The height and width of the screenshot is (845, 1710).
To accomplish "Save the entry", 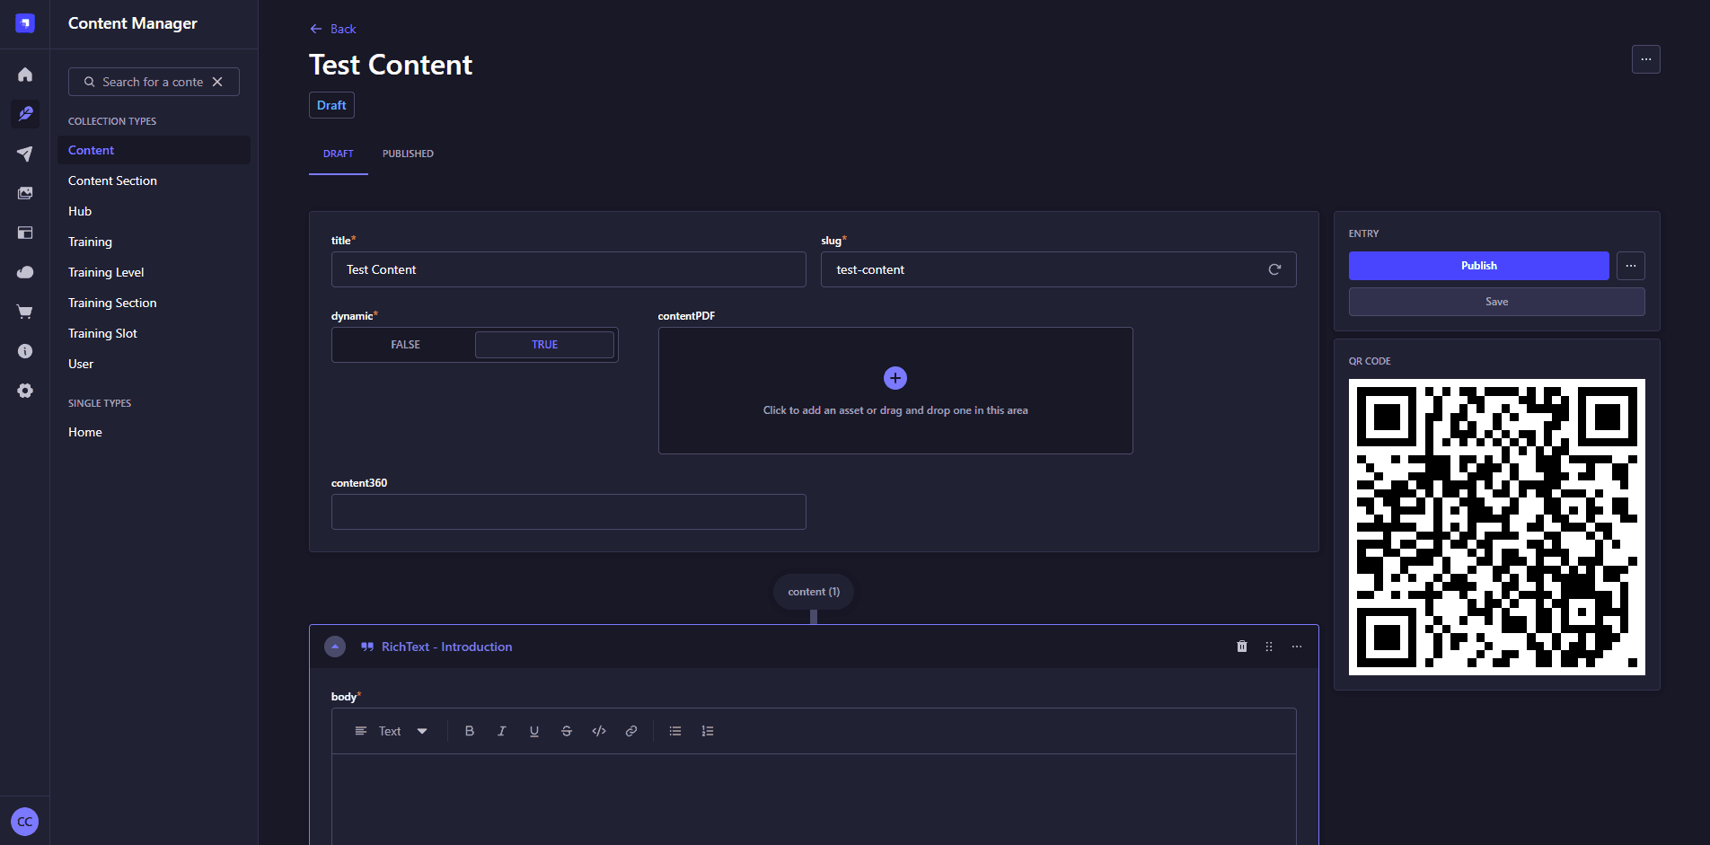I will click(x=1496, y=302).
